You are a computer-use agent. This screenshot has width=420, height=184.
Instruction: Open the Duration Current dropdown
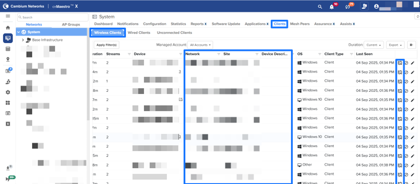click(x=374, y=45)
